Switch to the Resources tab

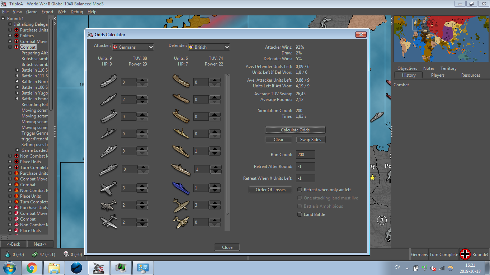(x=471, y=75)
